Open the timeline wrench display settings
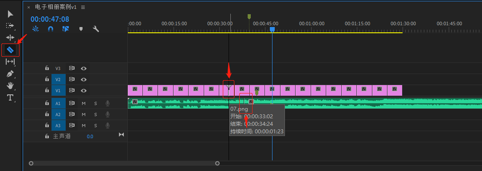The height and width of the screenshot is (171, 482). (96, 29)
